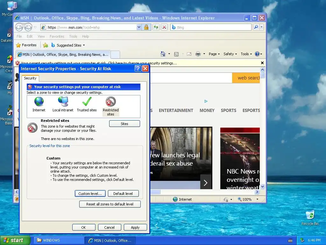Open the search provider dropdown arrow
The height and width of the screenshot is (245, 326).
[262, 27]
